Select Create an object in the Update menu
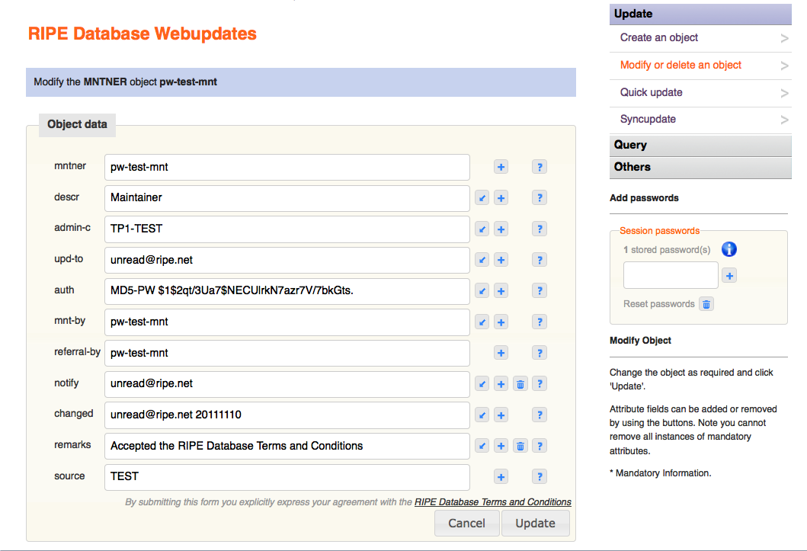The image size is (807, 551). tap(658, 37)
